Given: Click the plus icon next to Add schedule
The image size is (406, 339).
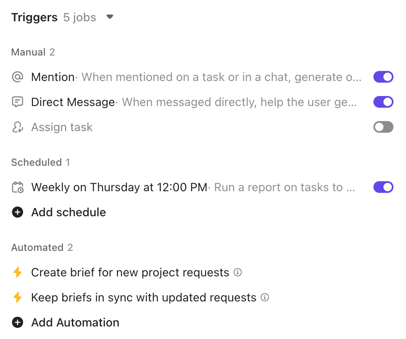Looking at the screenshot, I should 17,212.
